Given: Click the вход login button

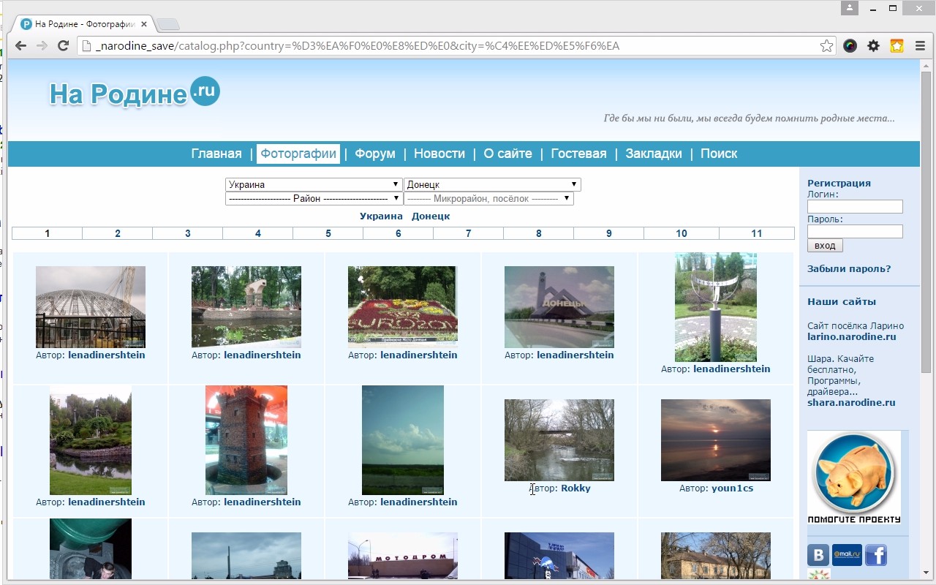Looking at the screenshot, I should point(825,246).
